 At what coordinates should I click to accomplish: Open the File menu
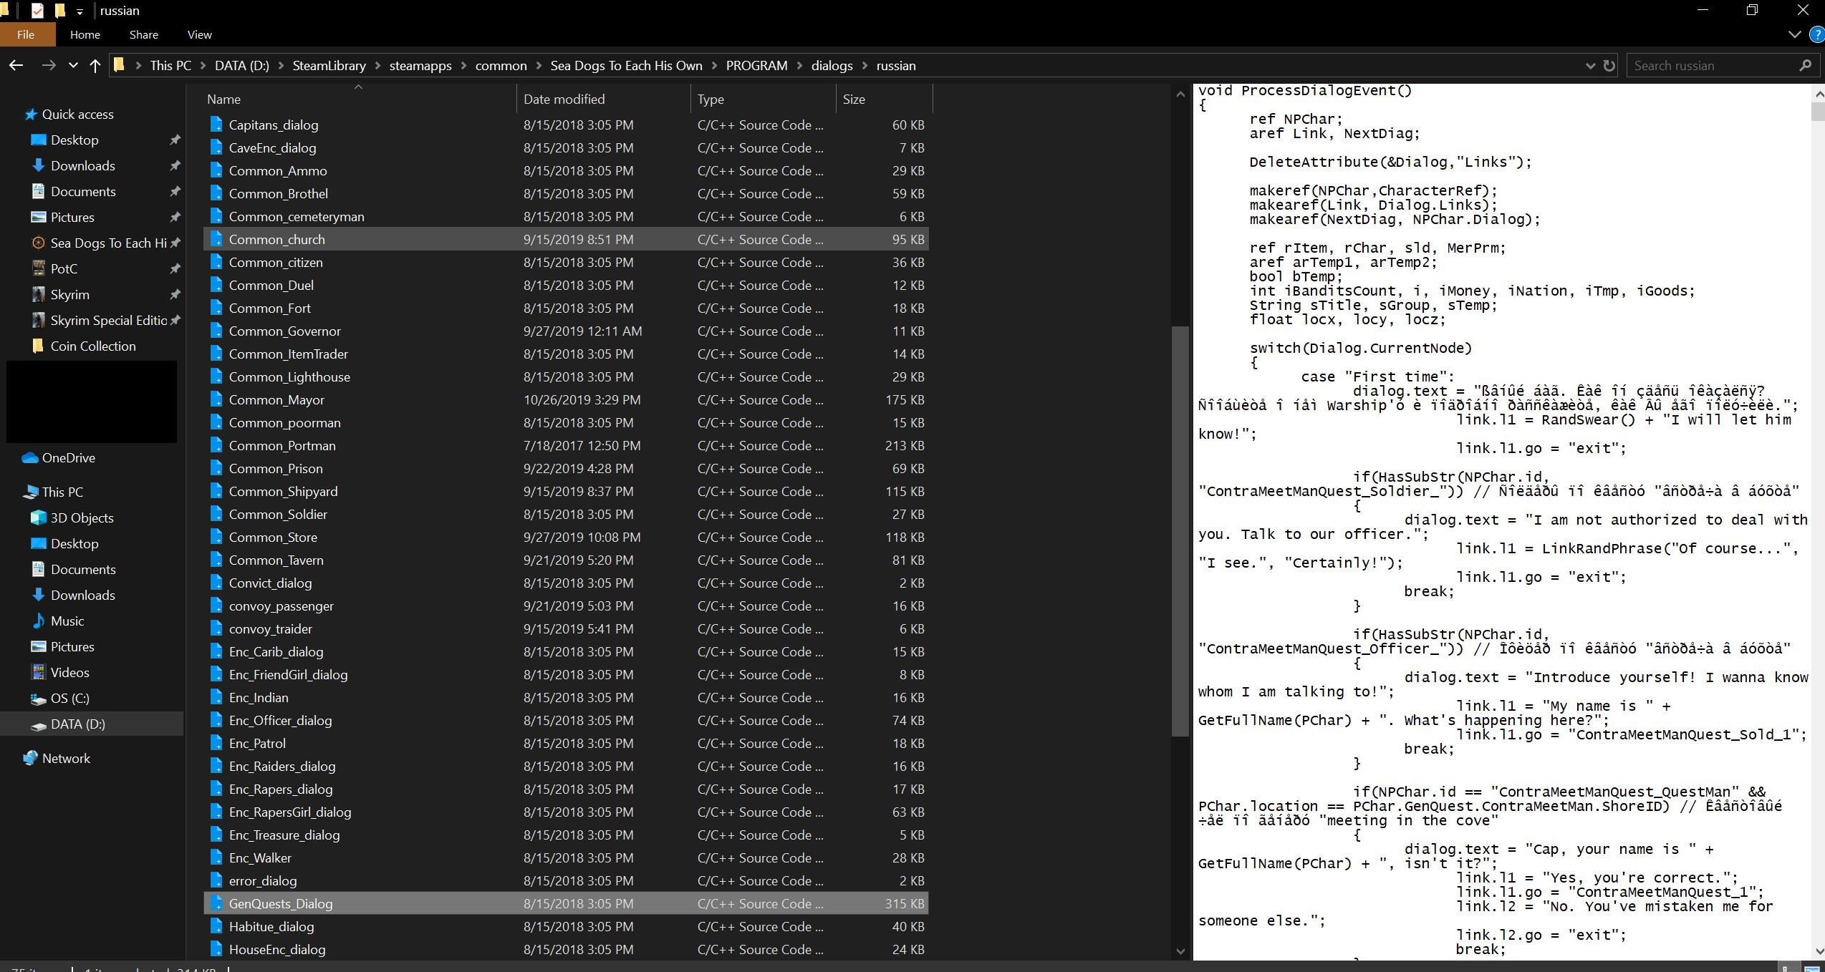(x=26, y=34)
